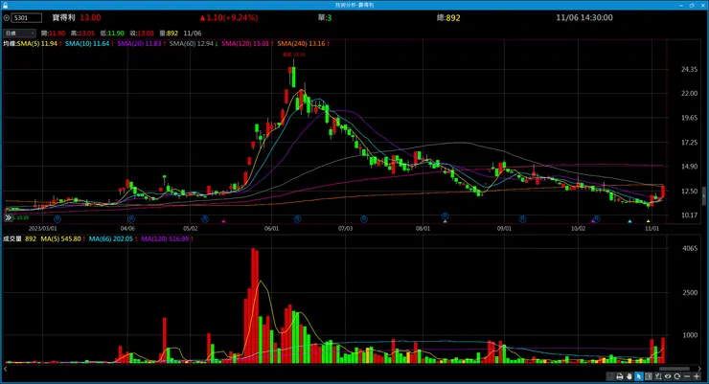The height and width of the screenshot is (384, 709).
Task: Click the scroll-left arrow below volume chart
Action: coord(6,369)
